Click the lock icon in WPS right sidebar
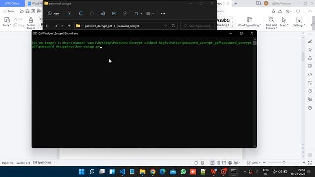The image size is (315, 177). tap(310, 58)
